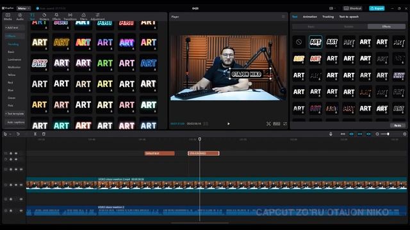This screenshot has height=230, width=410.
Task: Mute the bottom audio track
Action: tap(21, 211)
